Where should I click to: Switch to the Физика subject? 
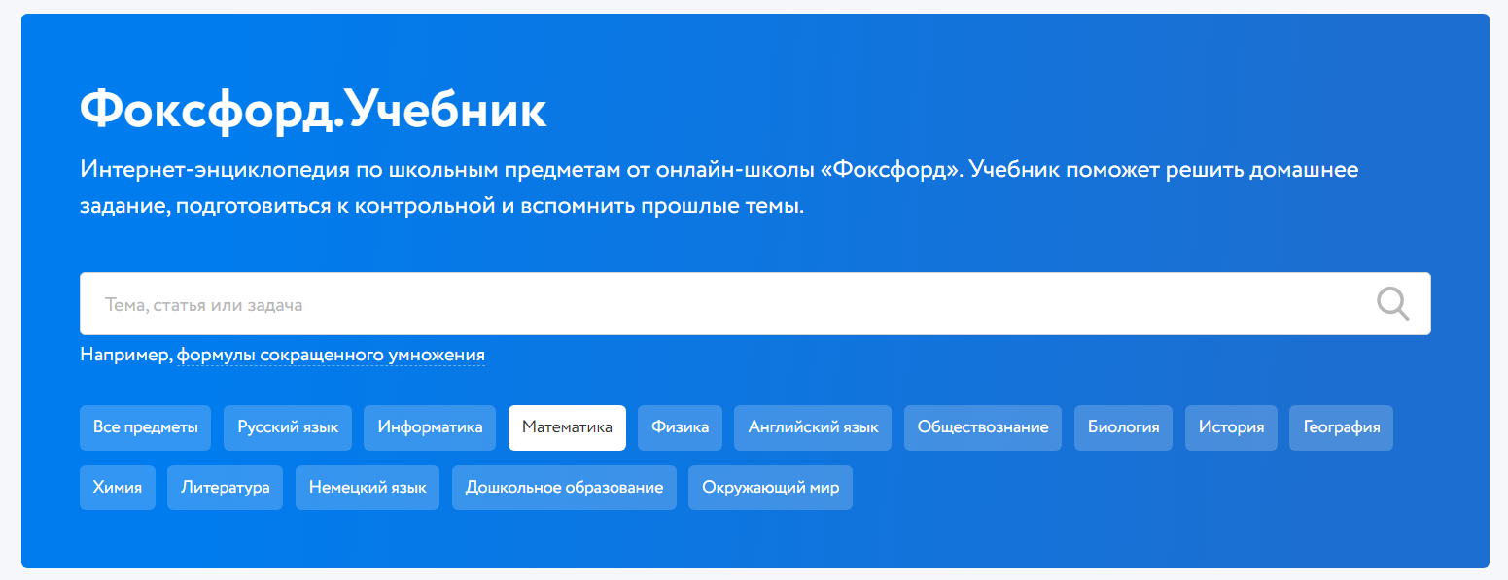[681, 427]
